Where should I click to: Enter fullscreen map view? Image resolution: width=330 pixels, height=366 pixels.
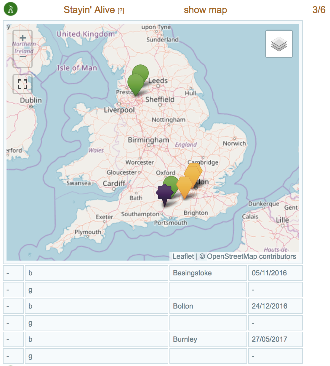23,84
